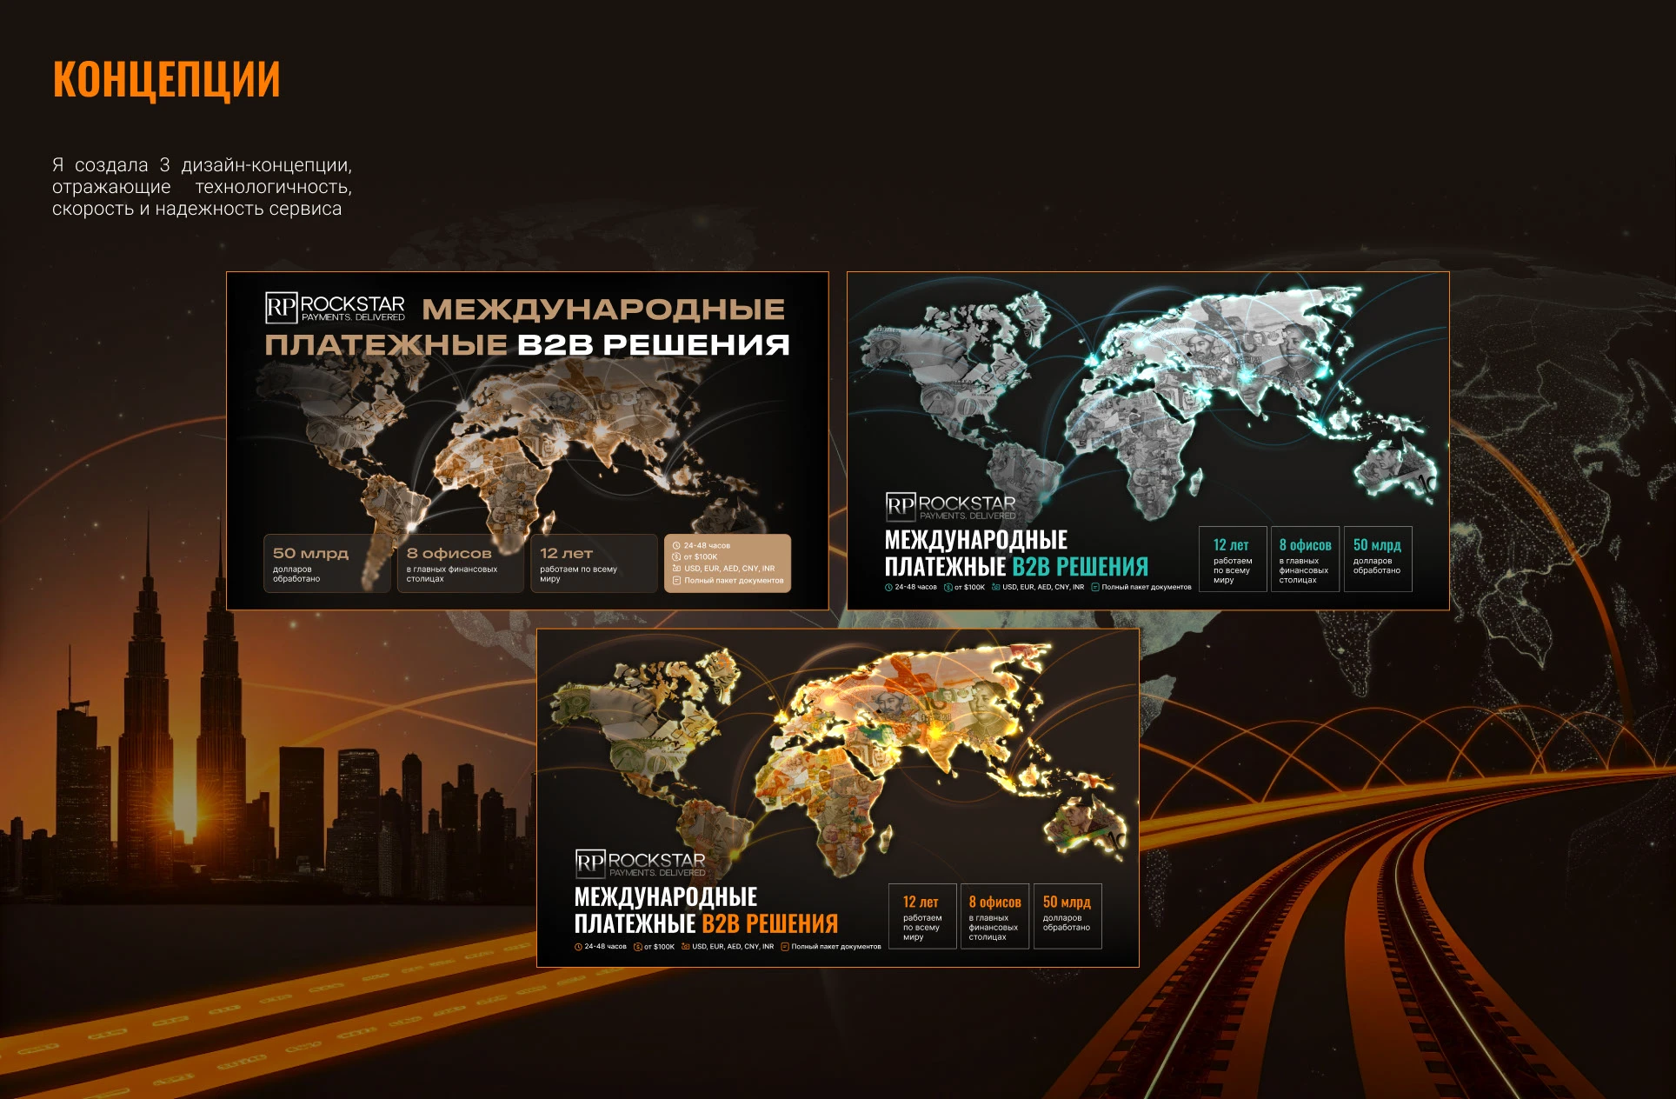Click the RP logo in the orange concept
The height and width of the screenshot is (1099, 1676).
pos(590,863)
